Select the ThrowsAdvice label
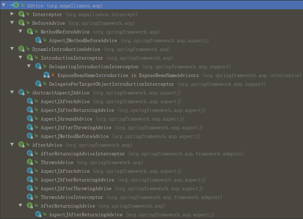Viewport: 303px width, 219px height. (57, 162)
